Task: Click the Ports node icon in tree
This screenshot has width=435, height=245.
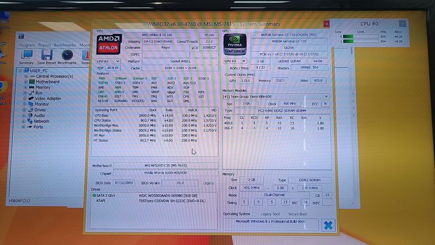Action: coord(29,127)
